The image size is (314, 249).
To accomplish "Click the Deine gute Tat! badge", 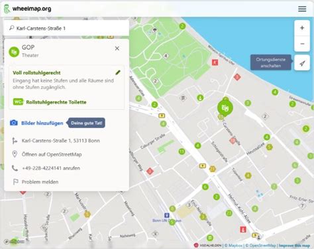I will (87, 123).
